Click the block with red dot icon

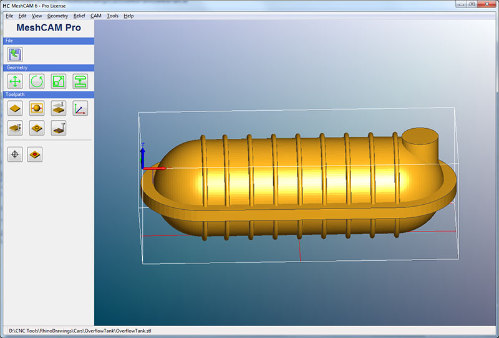pyautogui.click(x=35, y=154)
